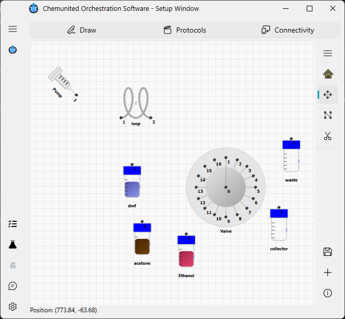
Task: Open the info icon in right toolbar
Action: (x=327, y=293)
